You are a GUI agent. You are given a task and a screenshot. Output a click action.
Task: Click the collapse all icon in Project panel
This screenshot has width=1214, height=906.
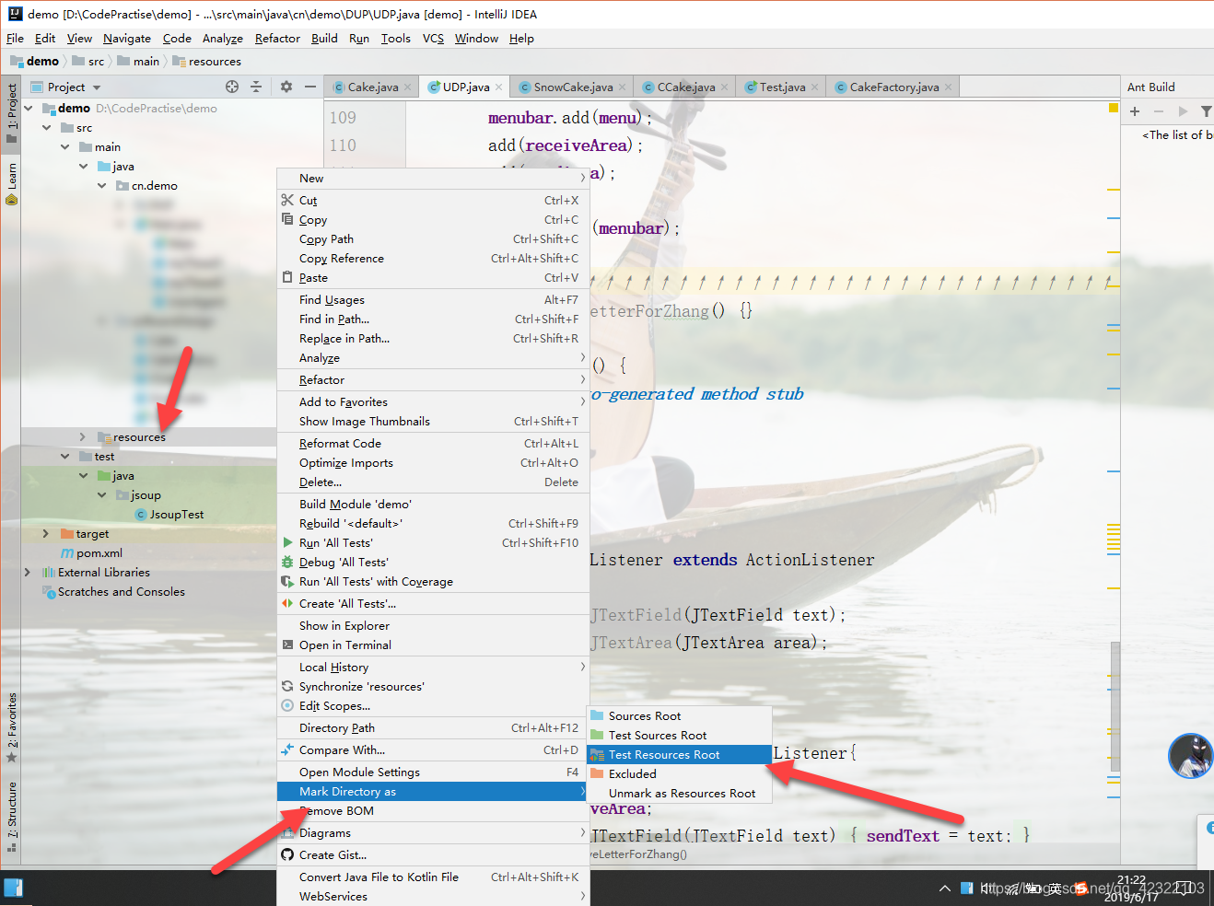[256, 87]
